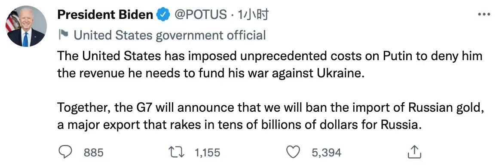
Task: Open the share upload-arrow icon
Action: [x=415, y=152]
